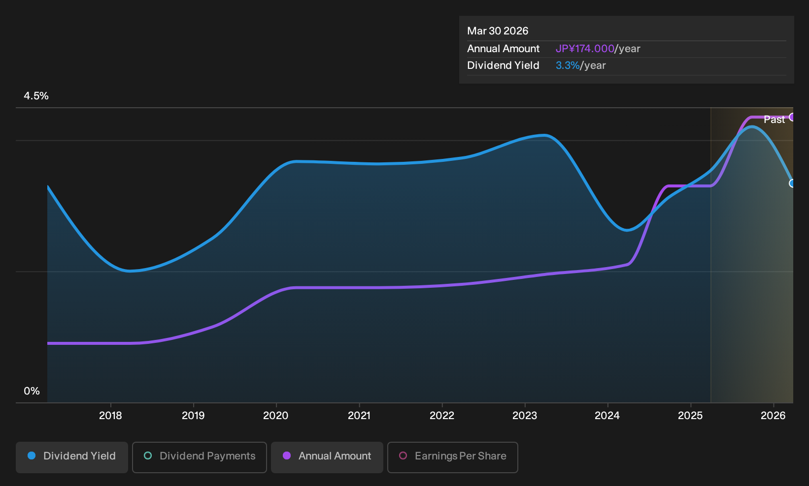Image resolution: width=809 pixels, height=486 pixels.
Task: Click the tooltip Dividend Yield label
Action: [503, 65]
